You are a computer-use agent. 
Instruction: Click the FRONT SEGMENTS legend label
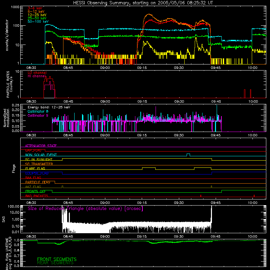click(57, 259)
